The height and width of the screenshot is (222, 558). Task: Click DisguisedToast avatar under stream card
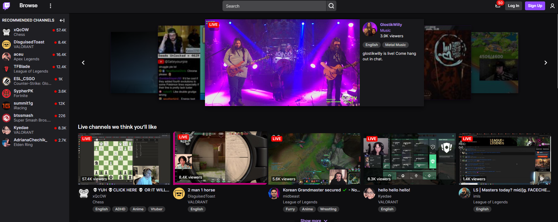[179, 193]
